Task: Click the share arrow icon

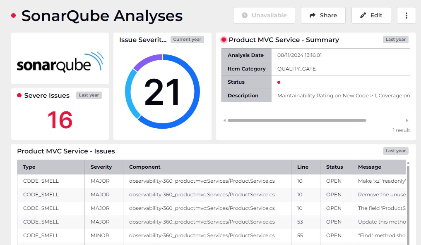Action: pos(313,15)
